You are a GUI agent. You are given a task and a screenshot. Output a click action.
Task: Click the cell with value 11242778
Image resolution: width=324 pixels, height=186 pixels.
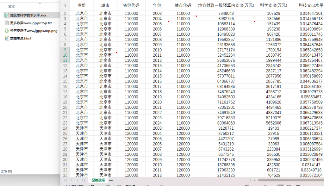226,159
